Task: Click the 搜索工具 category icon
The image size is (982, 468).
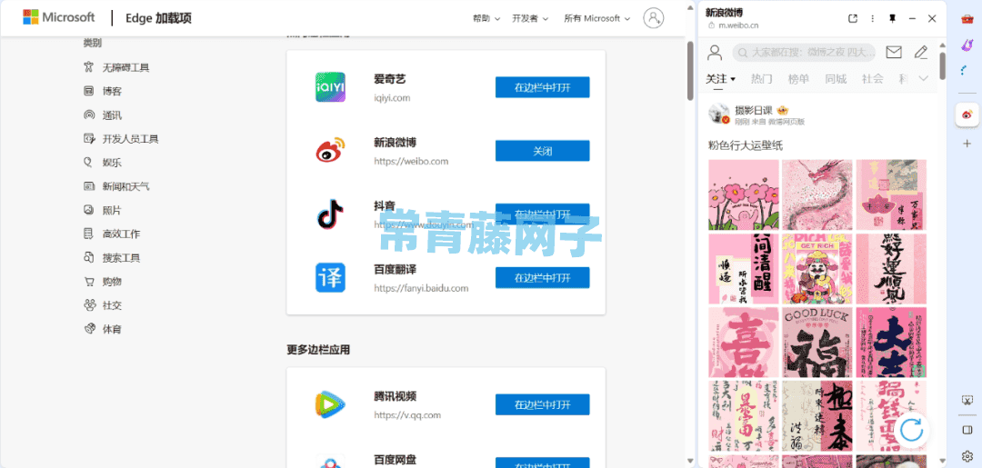Action: 89,258
